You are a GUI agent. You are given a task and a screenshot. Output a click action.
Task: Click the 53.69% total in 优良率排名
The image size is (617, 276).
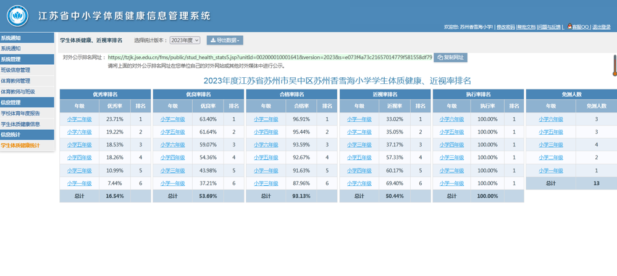pos(208,196)
